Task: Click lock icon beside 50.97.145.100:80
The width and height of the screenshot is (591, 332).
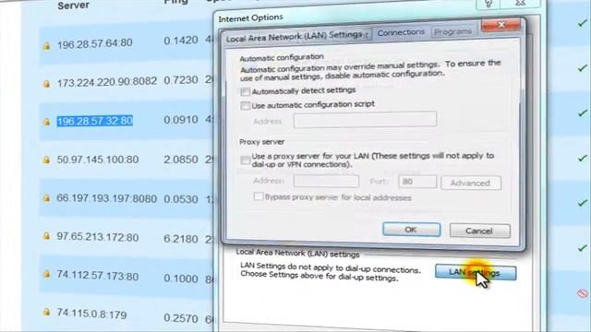Action: coord(47,160)
